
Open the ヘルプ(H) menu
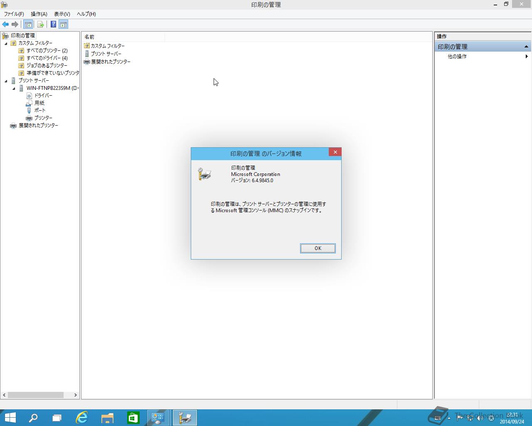click(86, 14)
